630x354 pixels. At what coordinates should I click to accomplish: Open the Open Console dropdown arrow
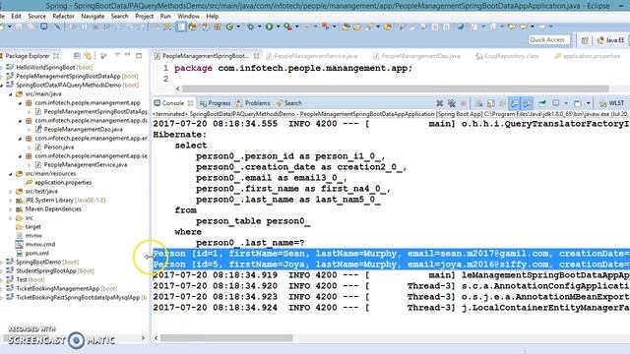tap(589, 103)
